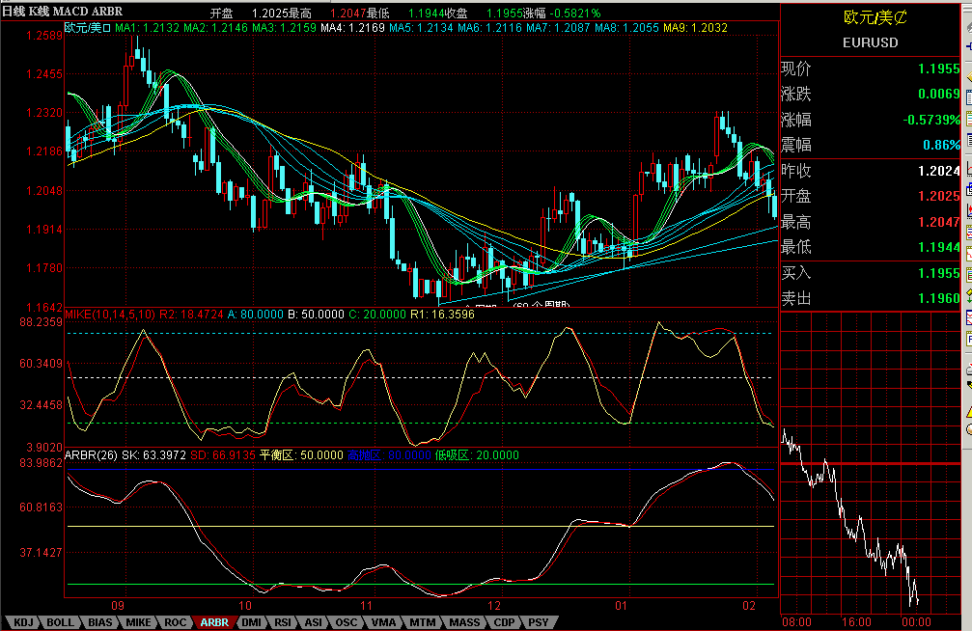Click the MIKE(10,14,5,10) indicator label
This screenshot has width=972, height=631.
(110, 315)
